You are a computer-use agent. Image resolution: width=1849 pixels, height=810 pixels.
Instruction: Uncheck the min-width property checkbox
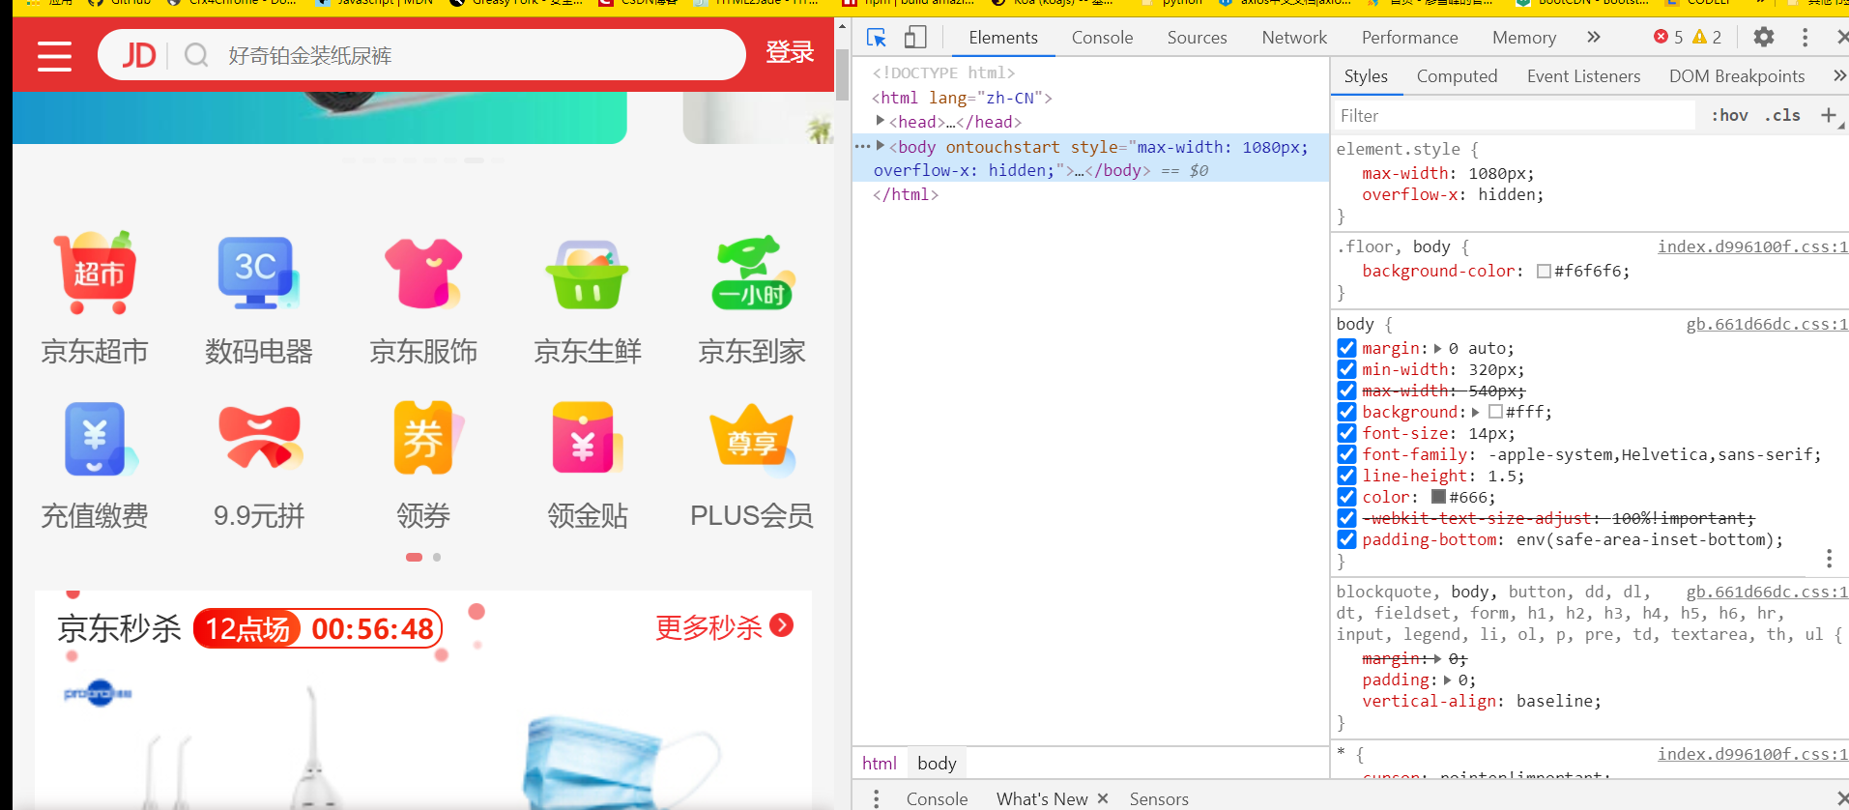(x=1346, y=369)
